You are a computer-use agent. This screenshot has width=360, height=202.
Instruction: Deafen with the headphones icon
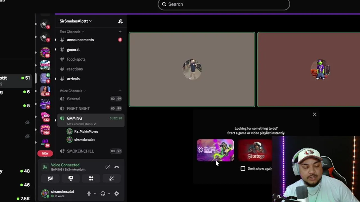pyautogui.click(x=103, y=194)
